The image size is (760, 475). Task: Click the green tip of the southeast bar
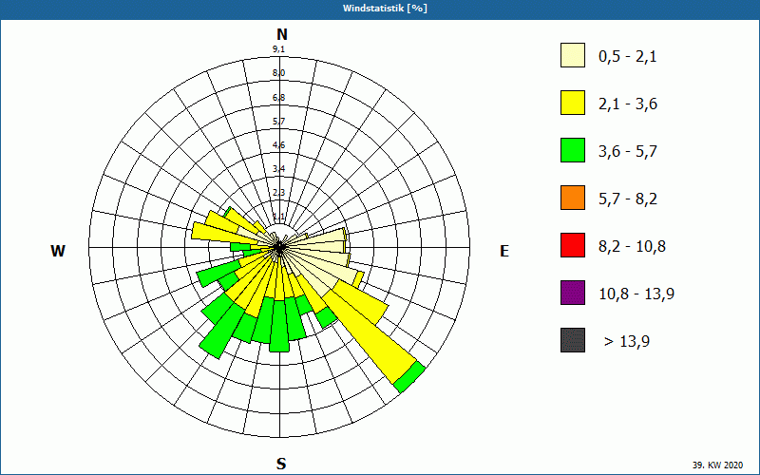(x=409, y=377)
